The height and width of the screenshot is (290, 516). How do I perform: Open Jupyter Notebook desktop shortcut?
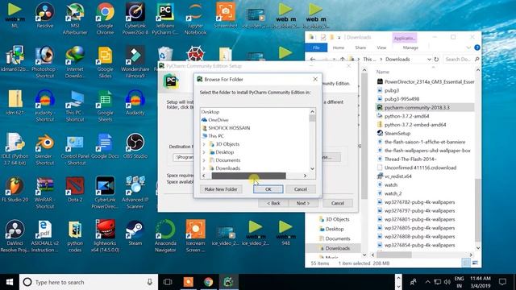195,19
